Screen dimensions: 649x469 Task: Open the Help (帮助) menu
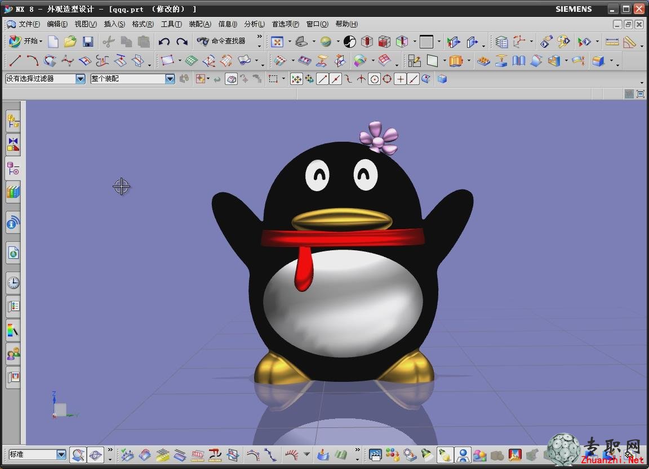[346, 24]
